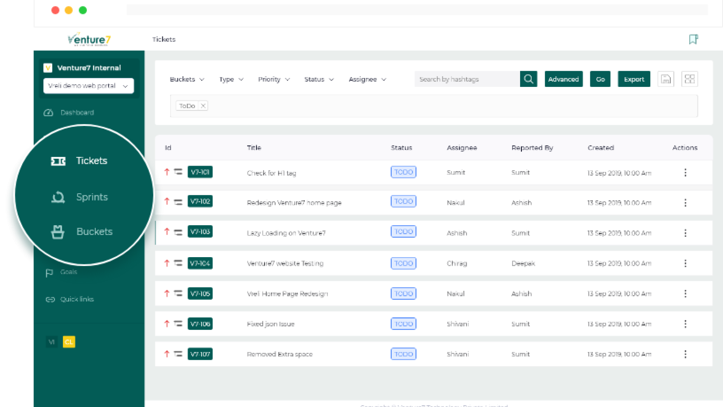Click the Quick links chain icon
The width and height of the screenshot is (723, 407).
pos(50,299)
